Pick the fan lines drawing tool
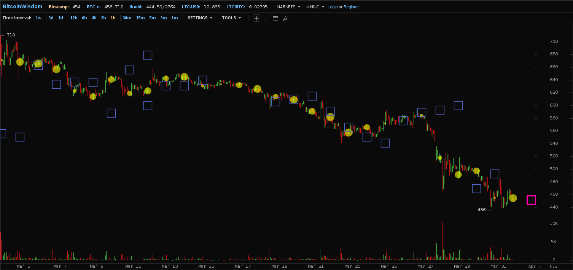Image resolution: width=573 pixels, height=270 pixels. pyautogui.click(x=285, y=18)
